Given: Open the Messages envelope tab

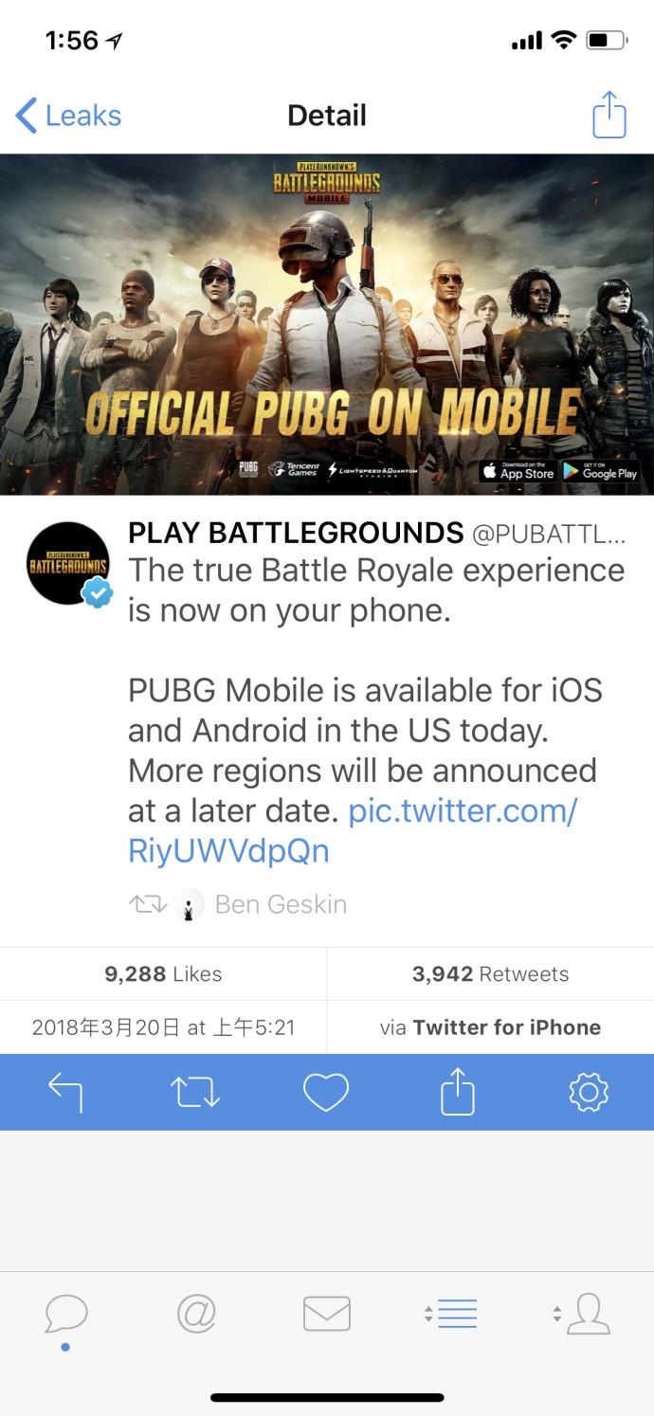Looking at the screenshot, I should tap(327, 1314).
